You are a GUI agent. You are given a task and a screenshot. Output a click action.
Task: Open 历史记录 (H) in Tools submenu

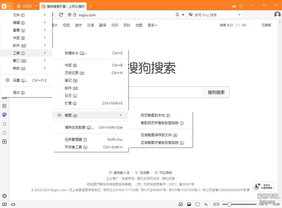(x=90, y=73)
